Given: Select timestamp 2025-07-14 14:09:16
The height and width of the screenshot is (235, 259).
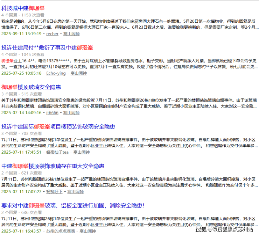Looking at the screenshot, I should tap(21, 113).
